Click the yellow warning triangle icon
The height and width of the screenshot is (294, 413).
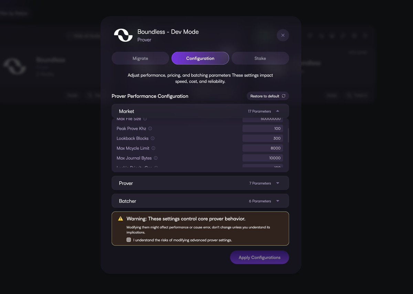pyautogui.click(x=120, y=219)
